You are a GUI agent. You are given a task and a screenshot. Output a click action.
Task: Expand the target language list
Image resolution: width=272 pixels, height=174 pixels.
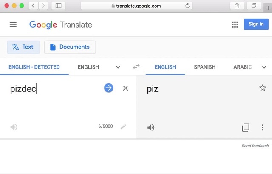[264, 67]
